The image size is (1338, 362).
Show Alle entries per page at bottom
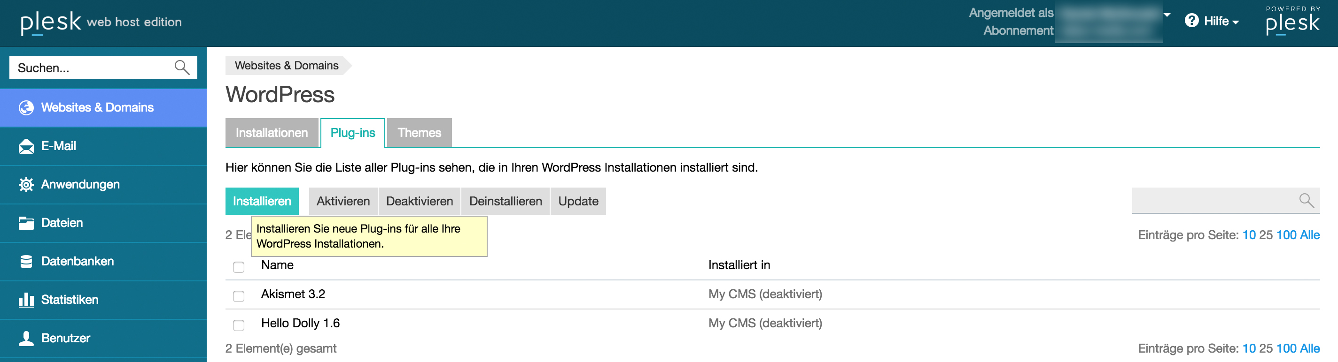coord(1309,348)
